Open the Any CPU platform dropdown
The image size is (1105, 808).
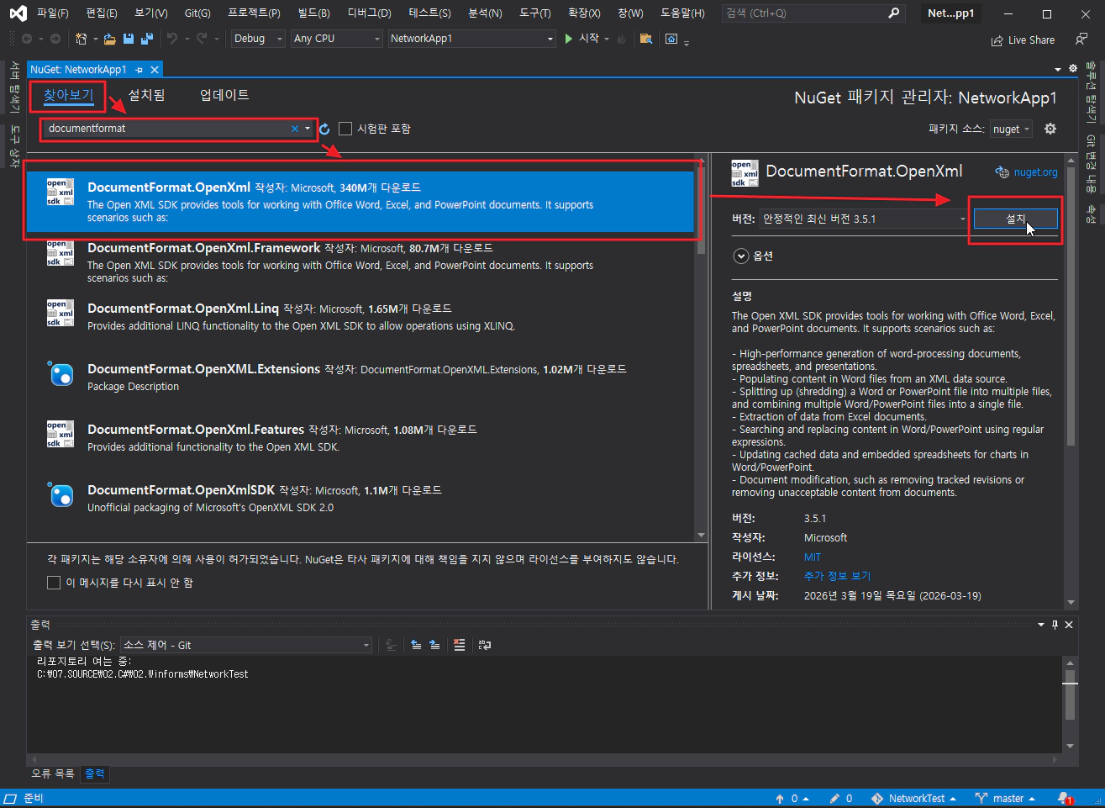(337, 39)
